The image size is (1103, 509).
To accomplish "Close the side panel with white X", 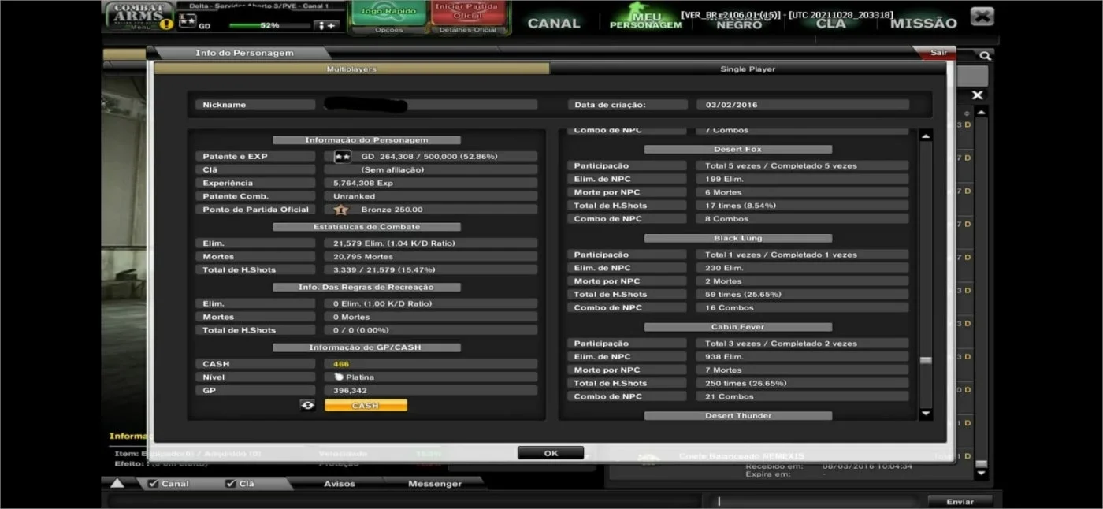I will [977, 95].
